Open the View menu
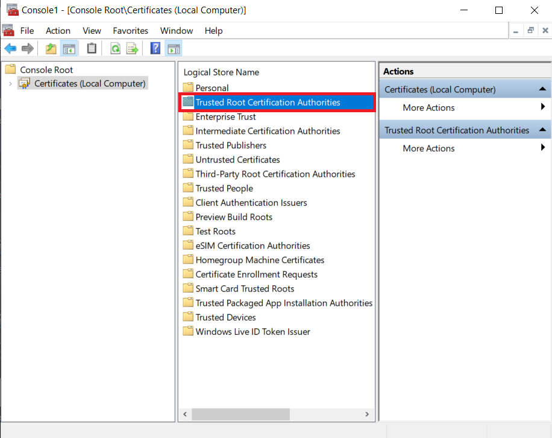The height and width of the screenshot is (438, 552). 92,31
